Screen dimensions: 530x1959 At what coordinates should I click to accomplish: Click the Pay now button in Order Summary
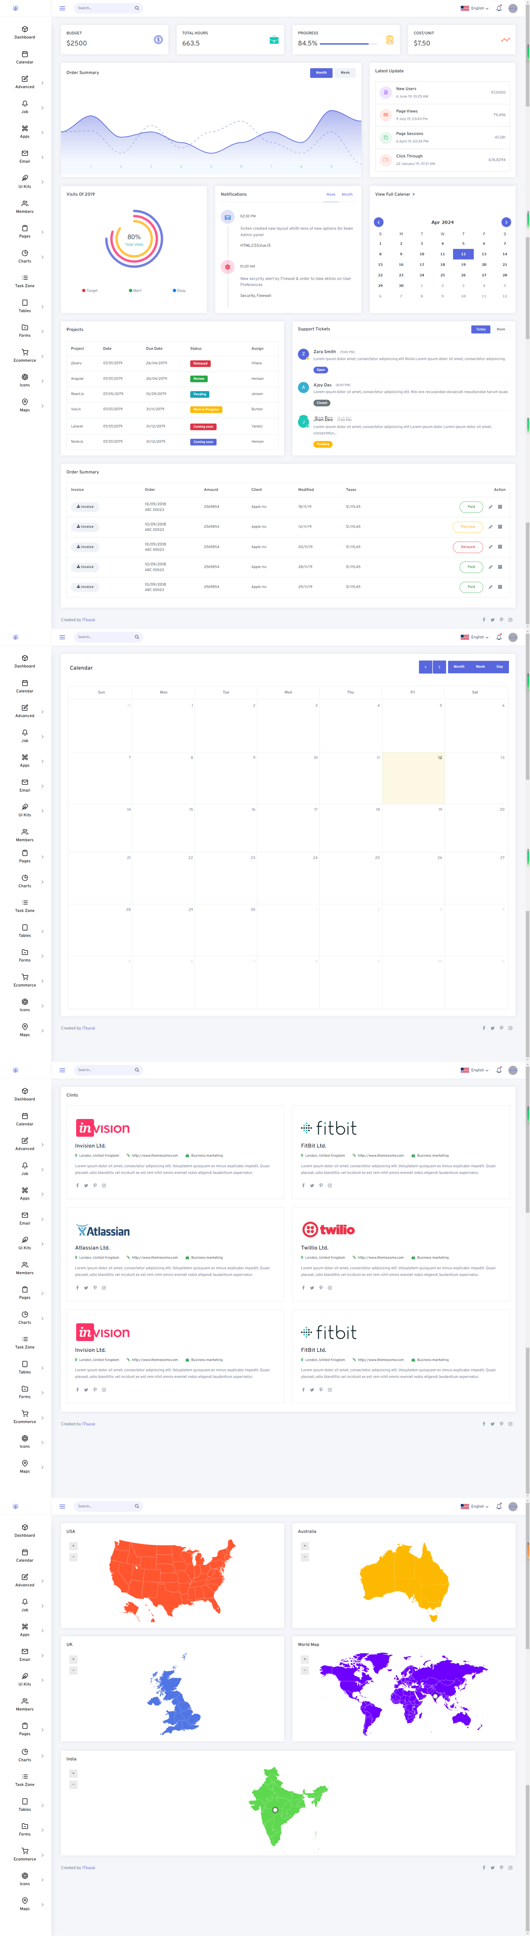(x=468, y=526)
